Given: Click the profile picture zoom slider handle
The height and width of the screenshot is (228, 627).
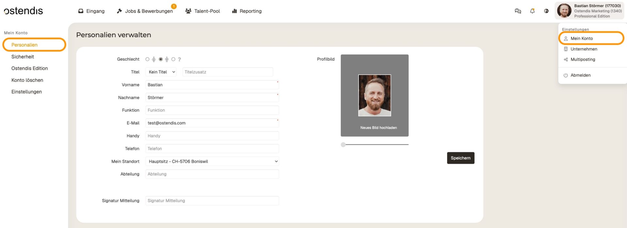Looking at the screenshot, I should (x=343, y=145).
